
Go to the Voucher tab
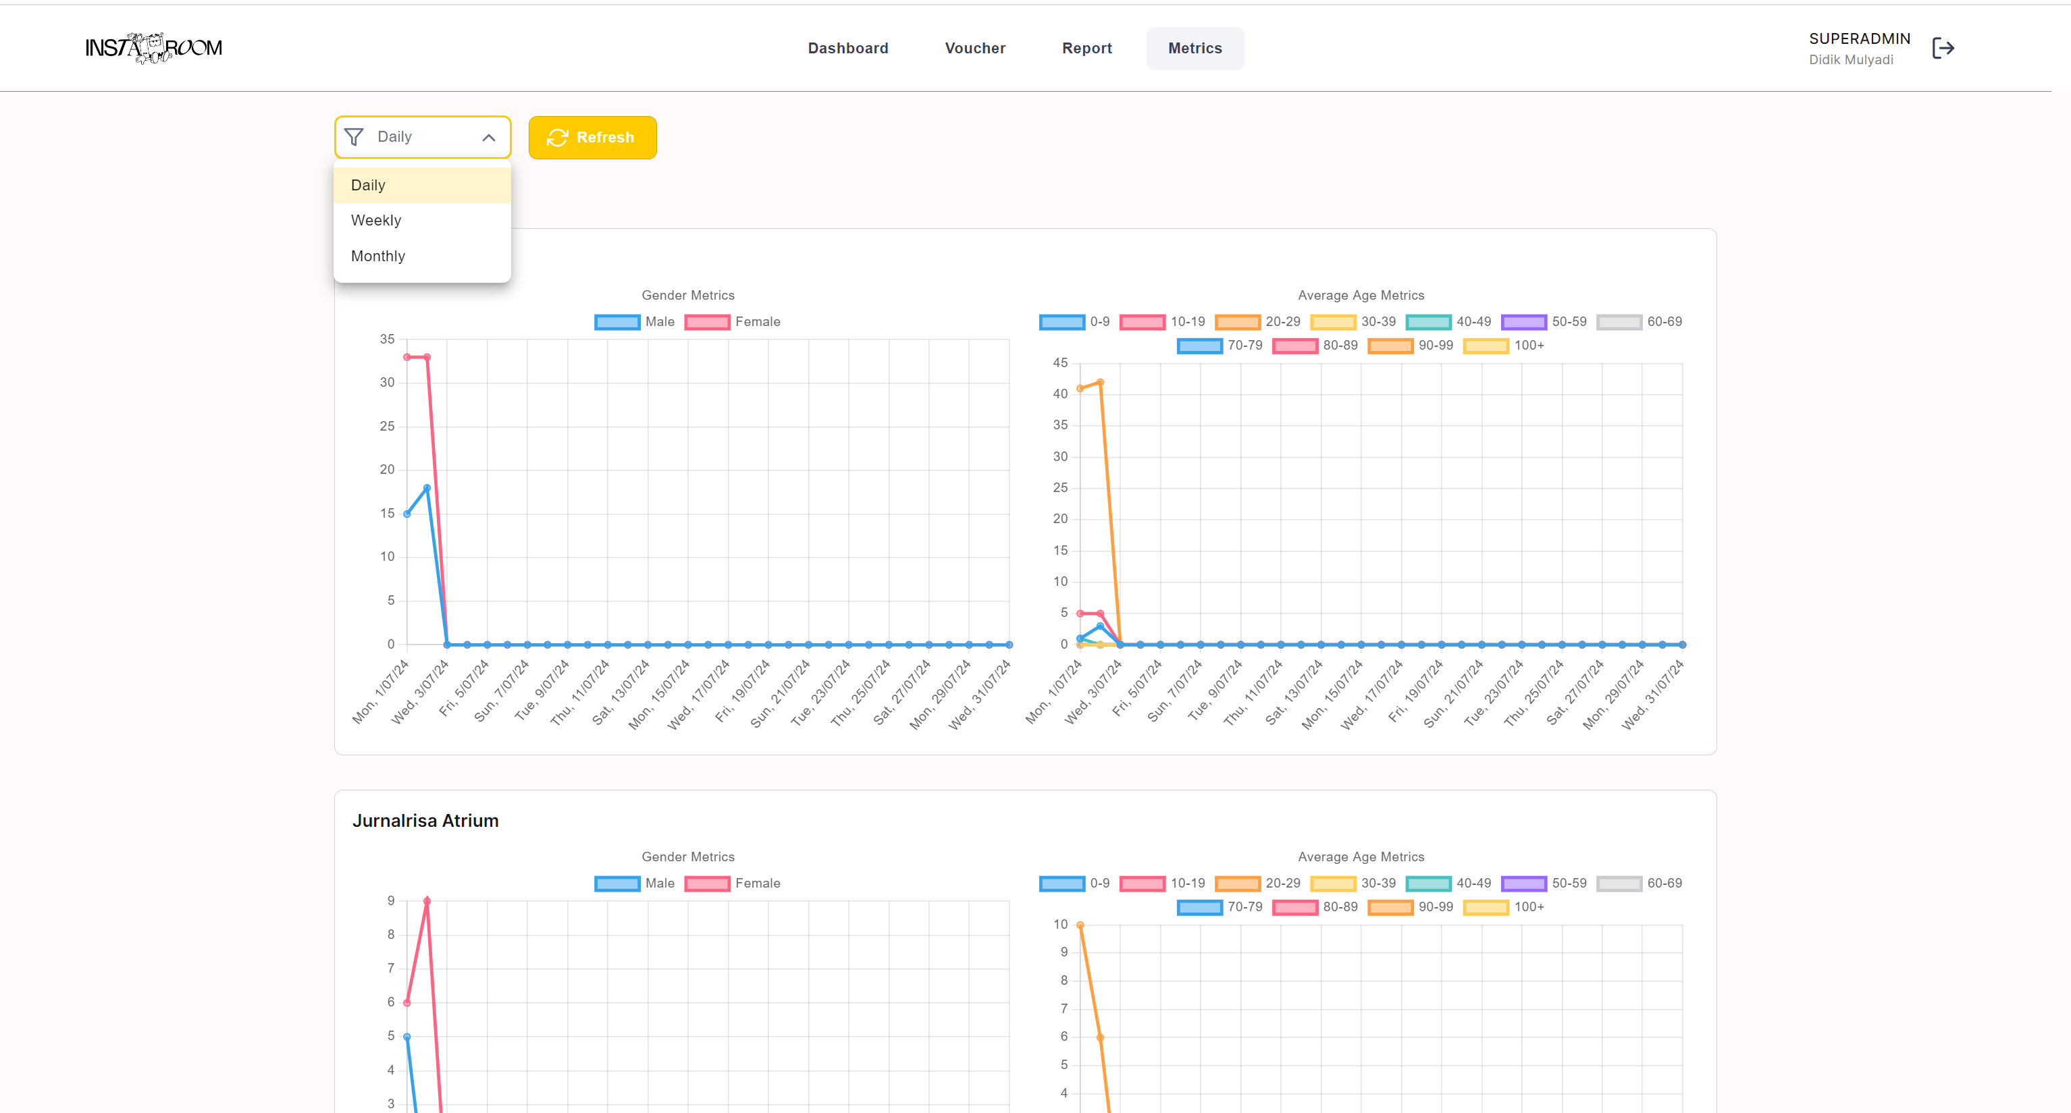[x=974, y=48]
